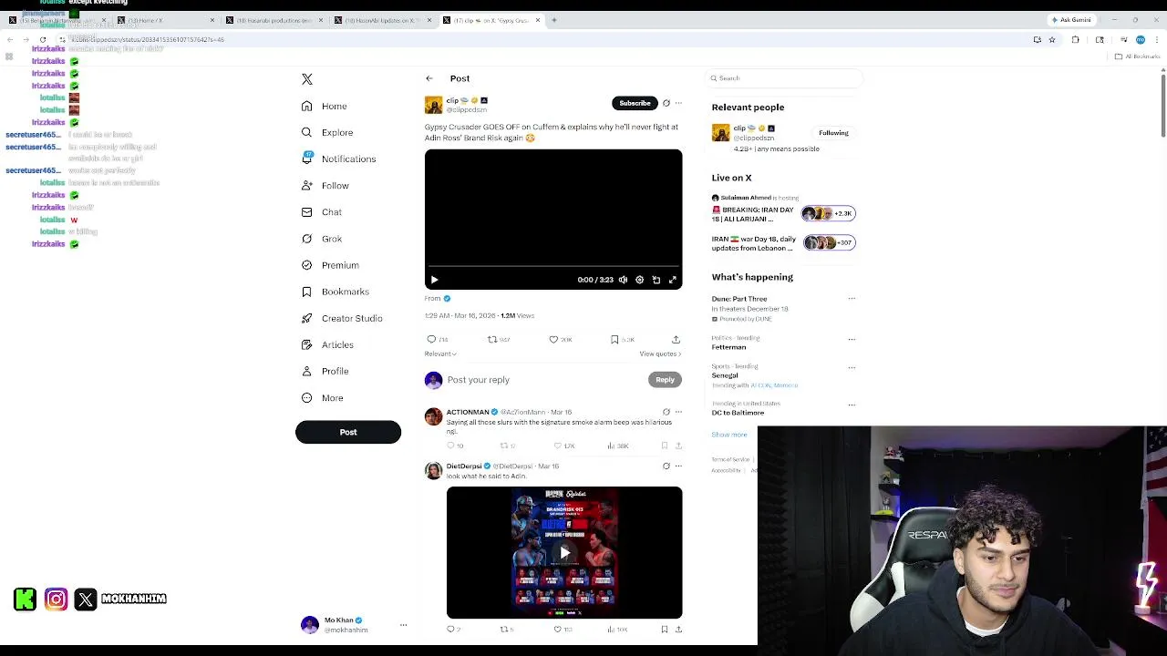Repost the main post
1167x656 pixels.
[492, 339]
